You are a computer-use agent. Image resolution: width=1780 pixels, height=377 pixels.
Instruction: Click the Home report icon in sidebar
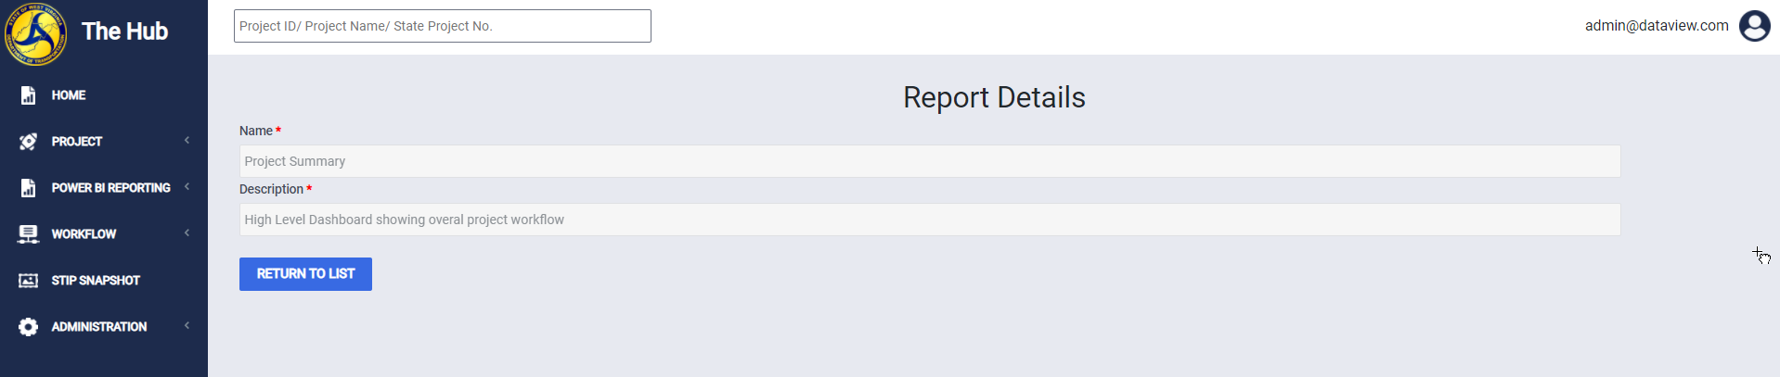coord(28,95)
